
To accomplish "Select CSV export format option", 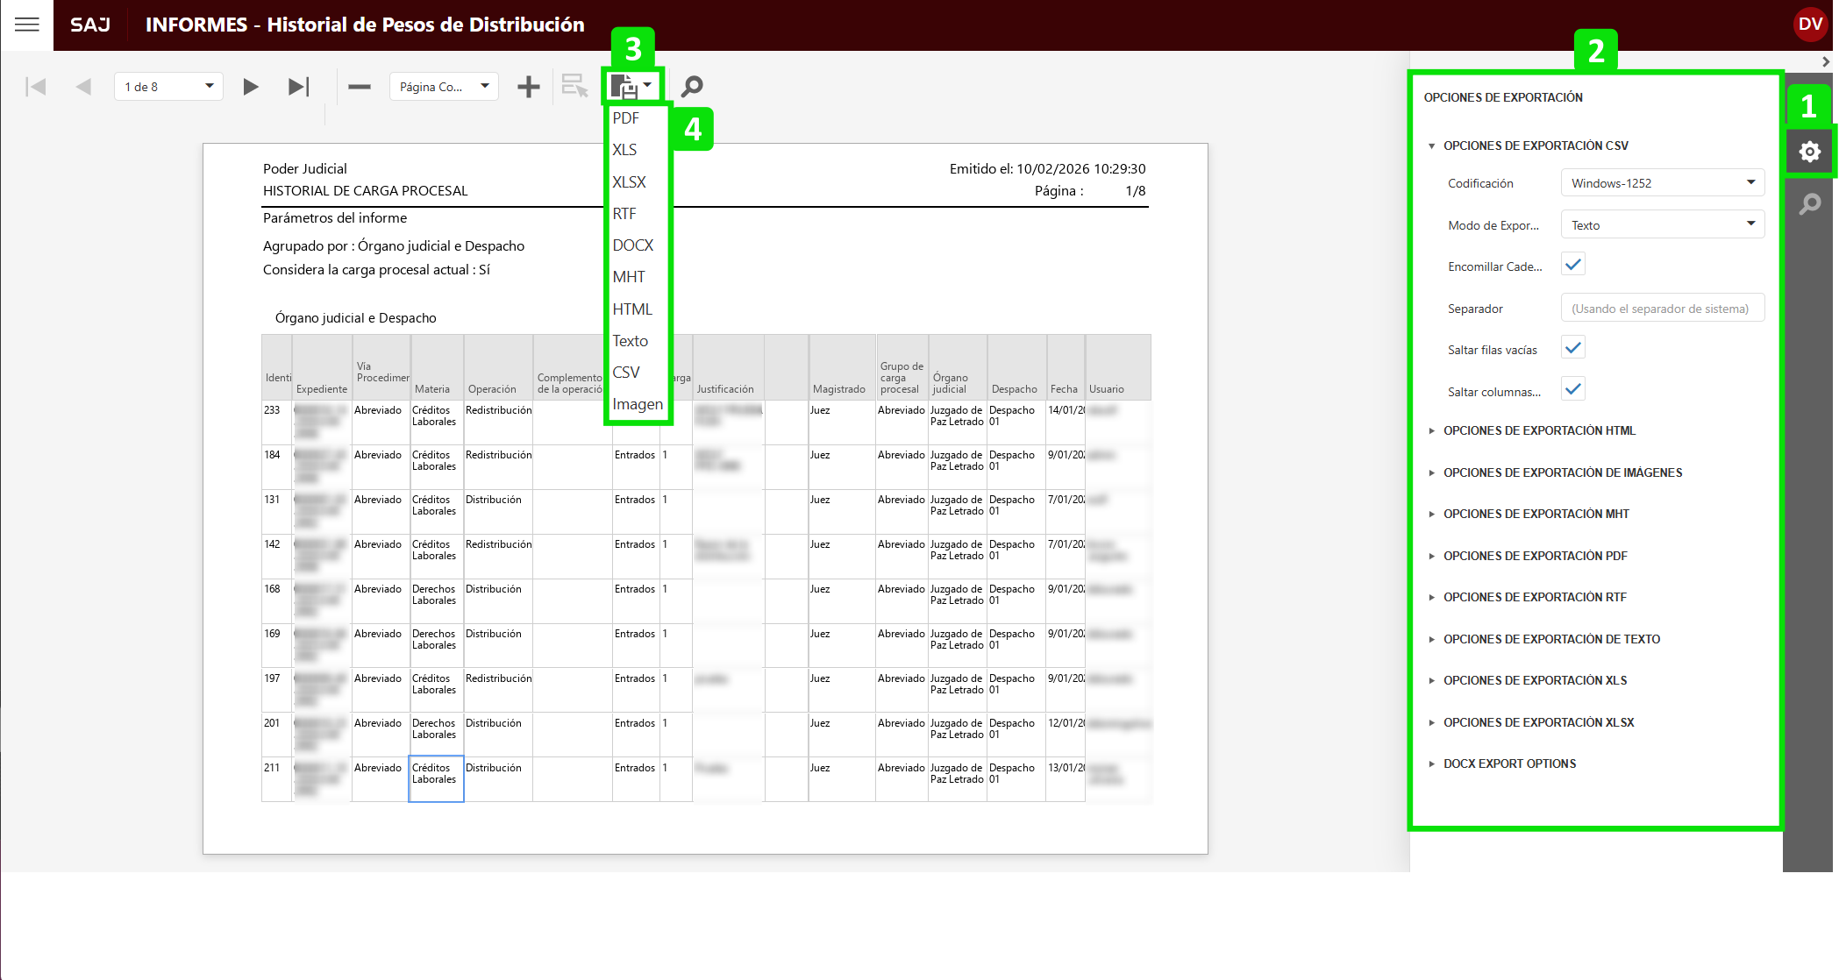I will click(626, 373).
